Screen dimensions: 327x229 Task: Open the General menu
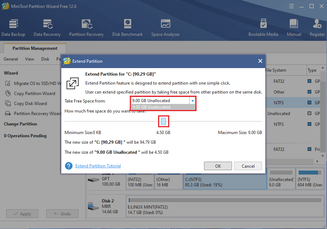11,59
